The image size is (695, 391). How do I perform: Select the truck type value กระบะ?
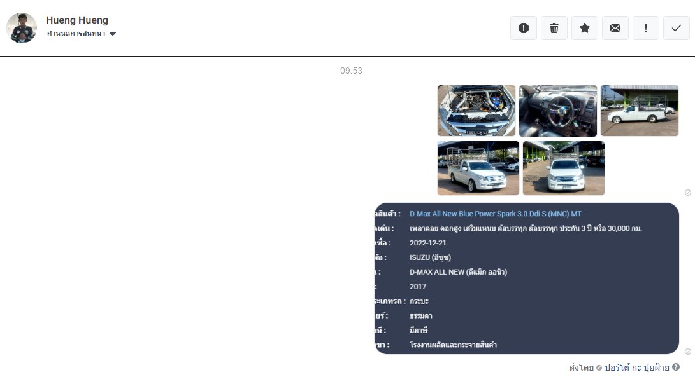[x=419, y=301]
